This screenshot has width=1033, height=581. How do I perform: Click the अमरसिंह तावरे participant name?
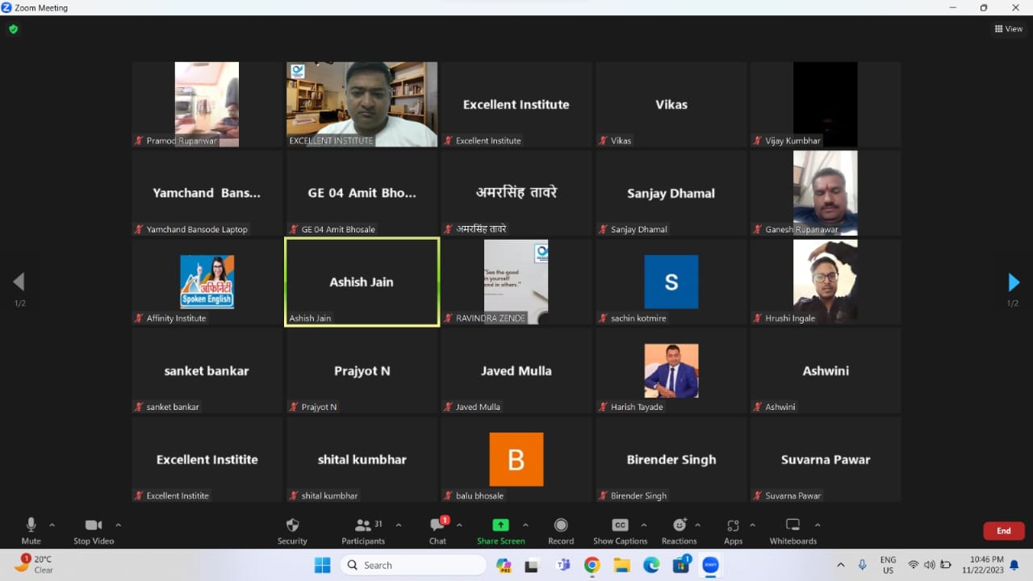(516, 193)
